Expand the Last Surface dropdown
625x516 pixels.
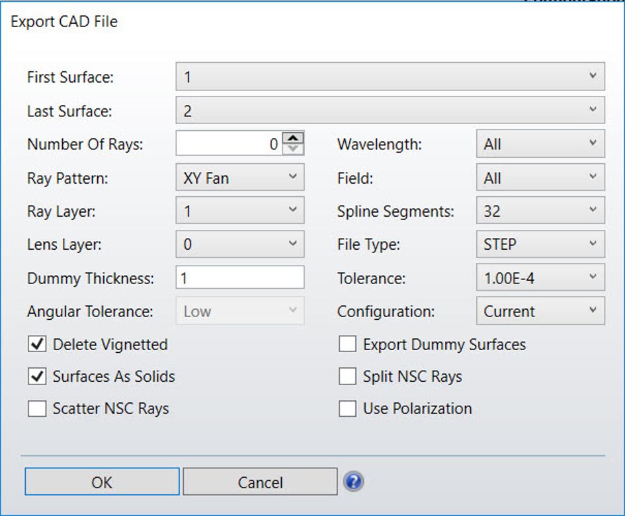point(390,110)
